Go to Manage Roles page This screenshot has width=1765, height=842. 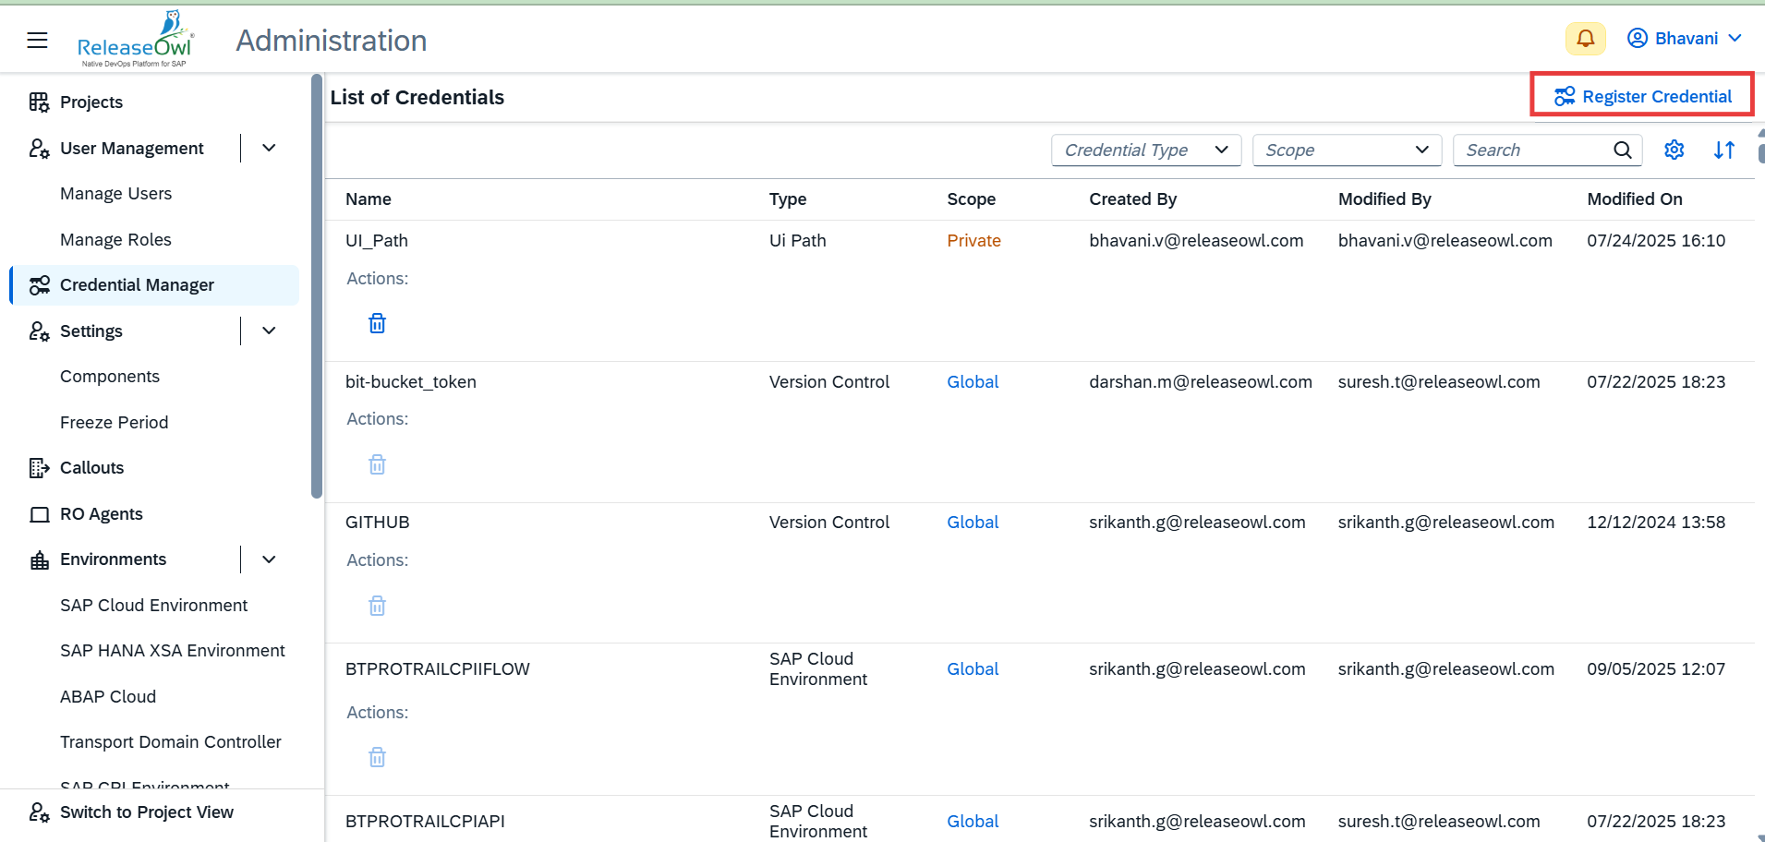(x=115, y=239)
